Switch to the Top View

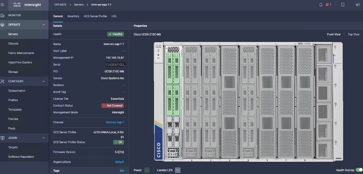(353, 34)
